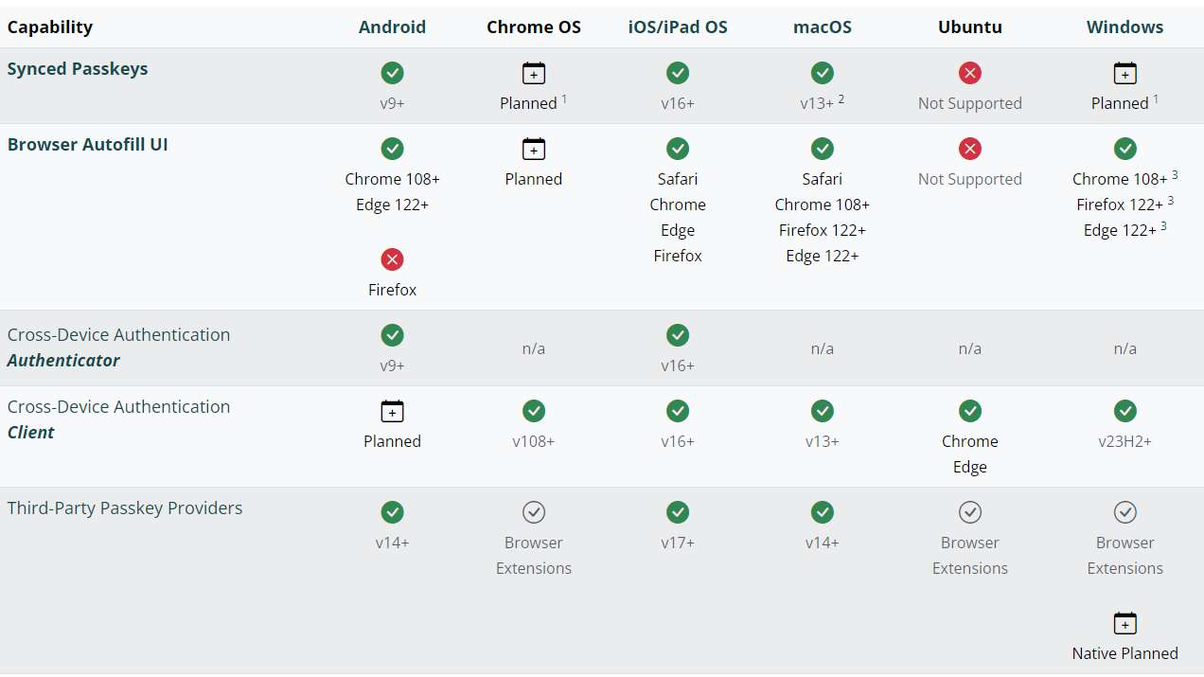Click the Synced Passkeys capability link
The width and height of the screenshot is (1204, 677).
[78, 69]
